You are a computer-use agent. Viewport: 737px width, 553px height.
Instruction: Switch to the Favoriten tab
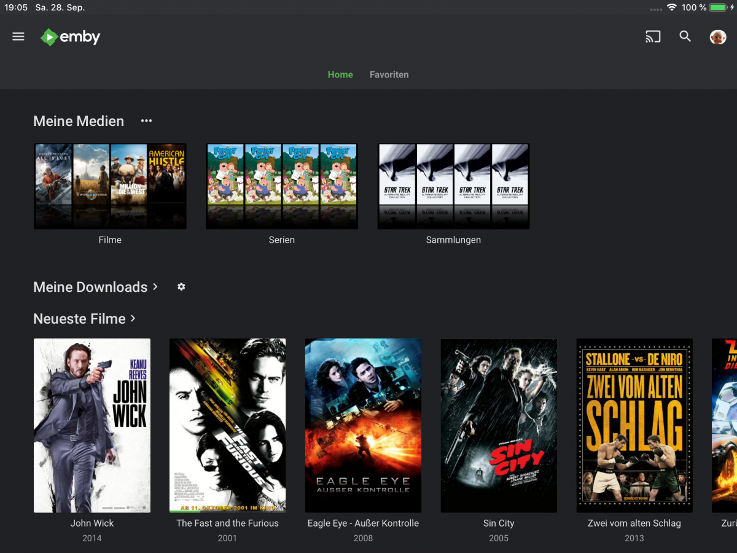389,74
